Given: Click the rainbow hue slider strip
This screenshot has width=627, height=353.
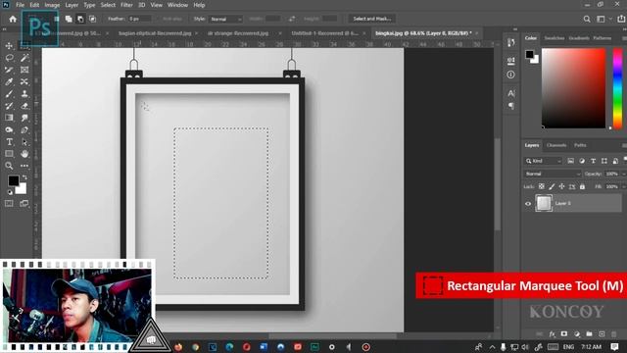Looking at the screenshot, I should 618,88.
